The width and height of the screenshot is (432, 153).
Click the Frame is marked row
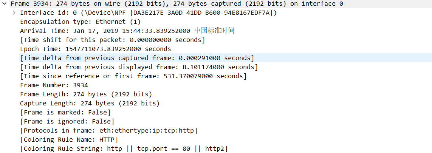[x=65, y=113]
